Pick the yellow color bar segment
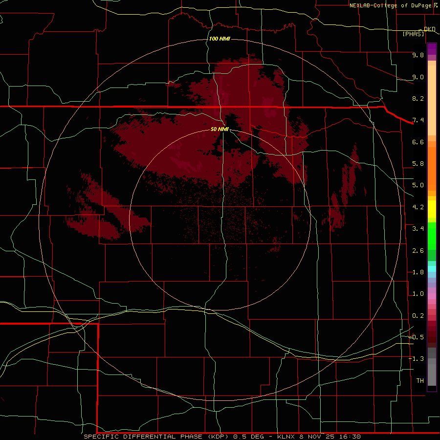Viewport: 440px width, 440px height. tap(432, 209)
